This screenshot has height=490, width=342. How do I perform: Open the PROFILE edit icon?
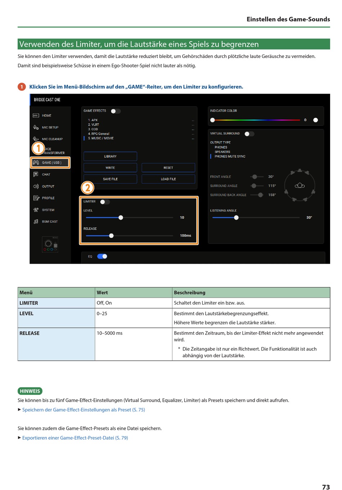coord(36,198)
